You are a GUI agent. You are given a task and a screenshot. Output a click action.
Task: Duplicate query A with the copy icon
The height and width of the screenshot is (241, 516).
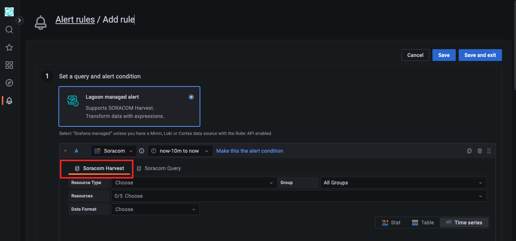click(469, 151)
